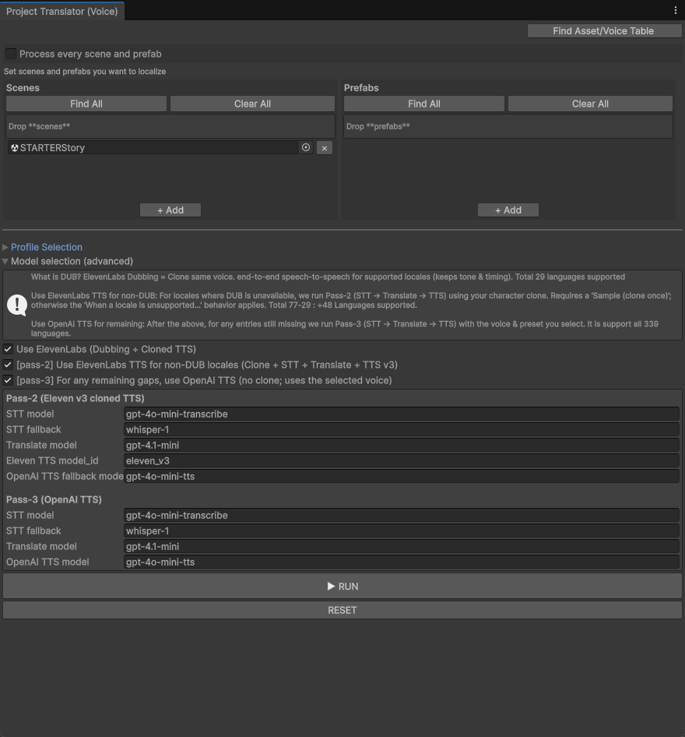Expand the Profile Selection section

click(x=7, y=247)
